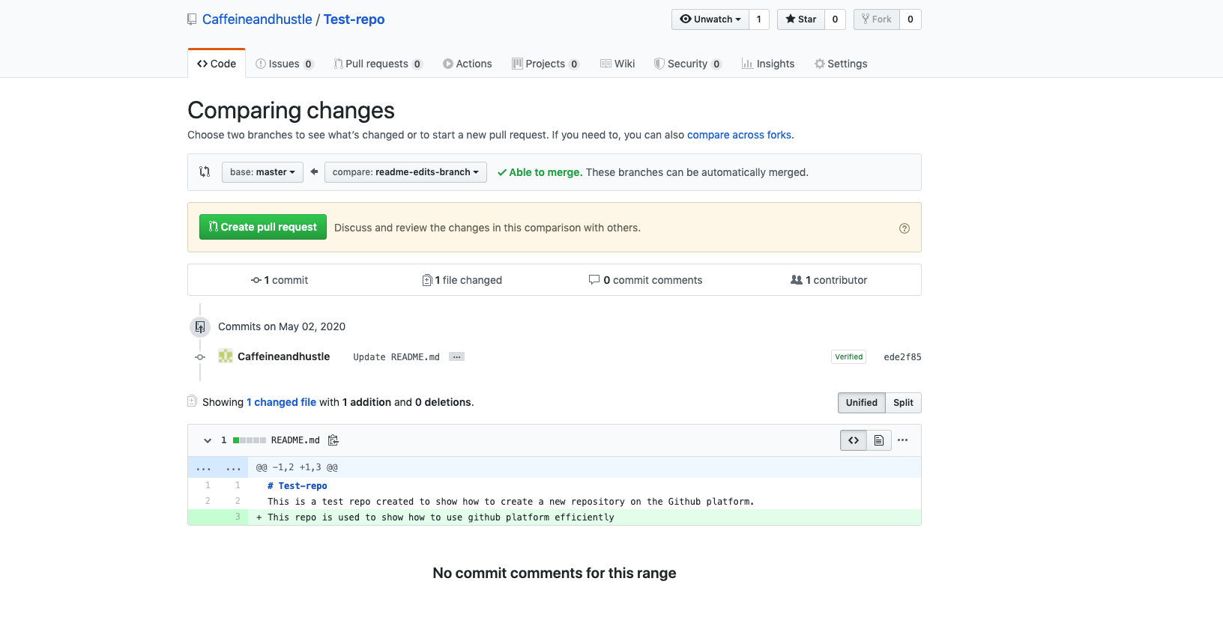The height and width of the screenshot is (629, 1223).
Task: Expand the commit message ellipsis button
Action: (x=456, y=356)
